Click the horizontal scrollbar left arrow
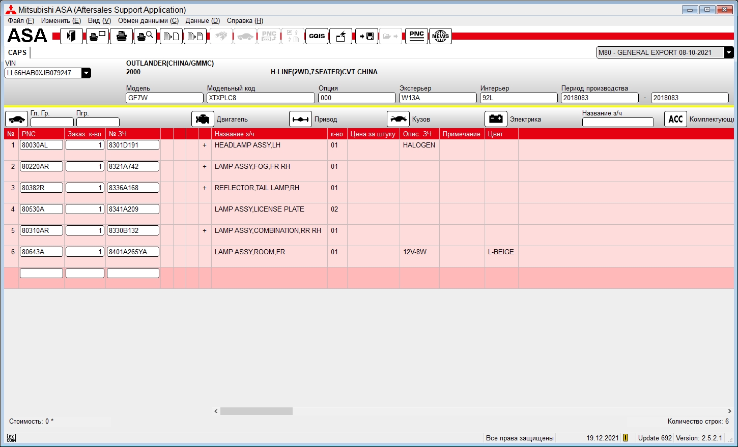Screen dimensions: 738x447 216,411
